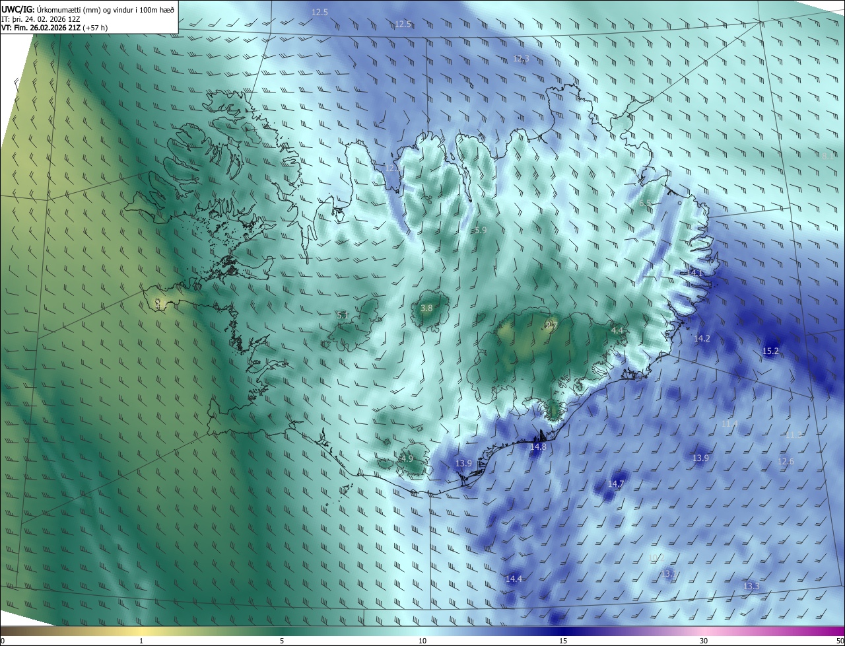Click the map value 5.9

pyautogui.click(x=481, y=231)
